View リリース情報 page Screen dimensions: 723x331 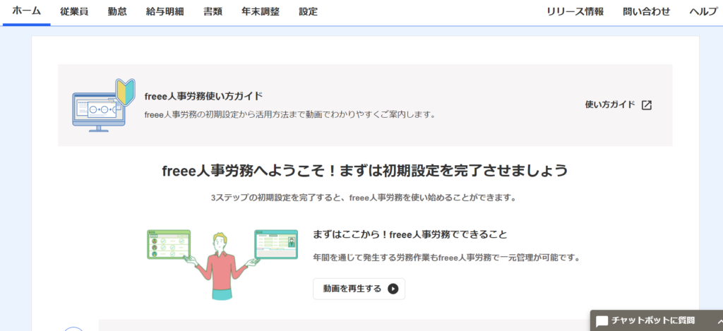(x=575, y=12)
